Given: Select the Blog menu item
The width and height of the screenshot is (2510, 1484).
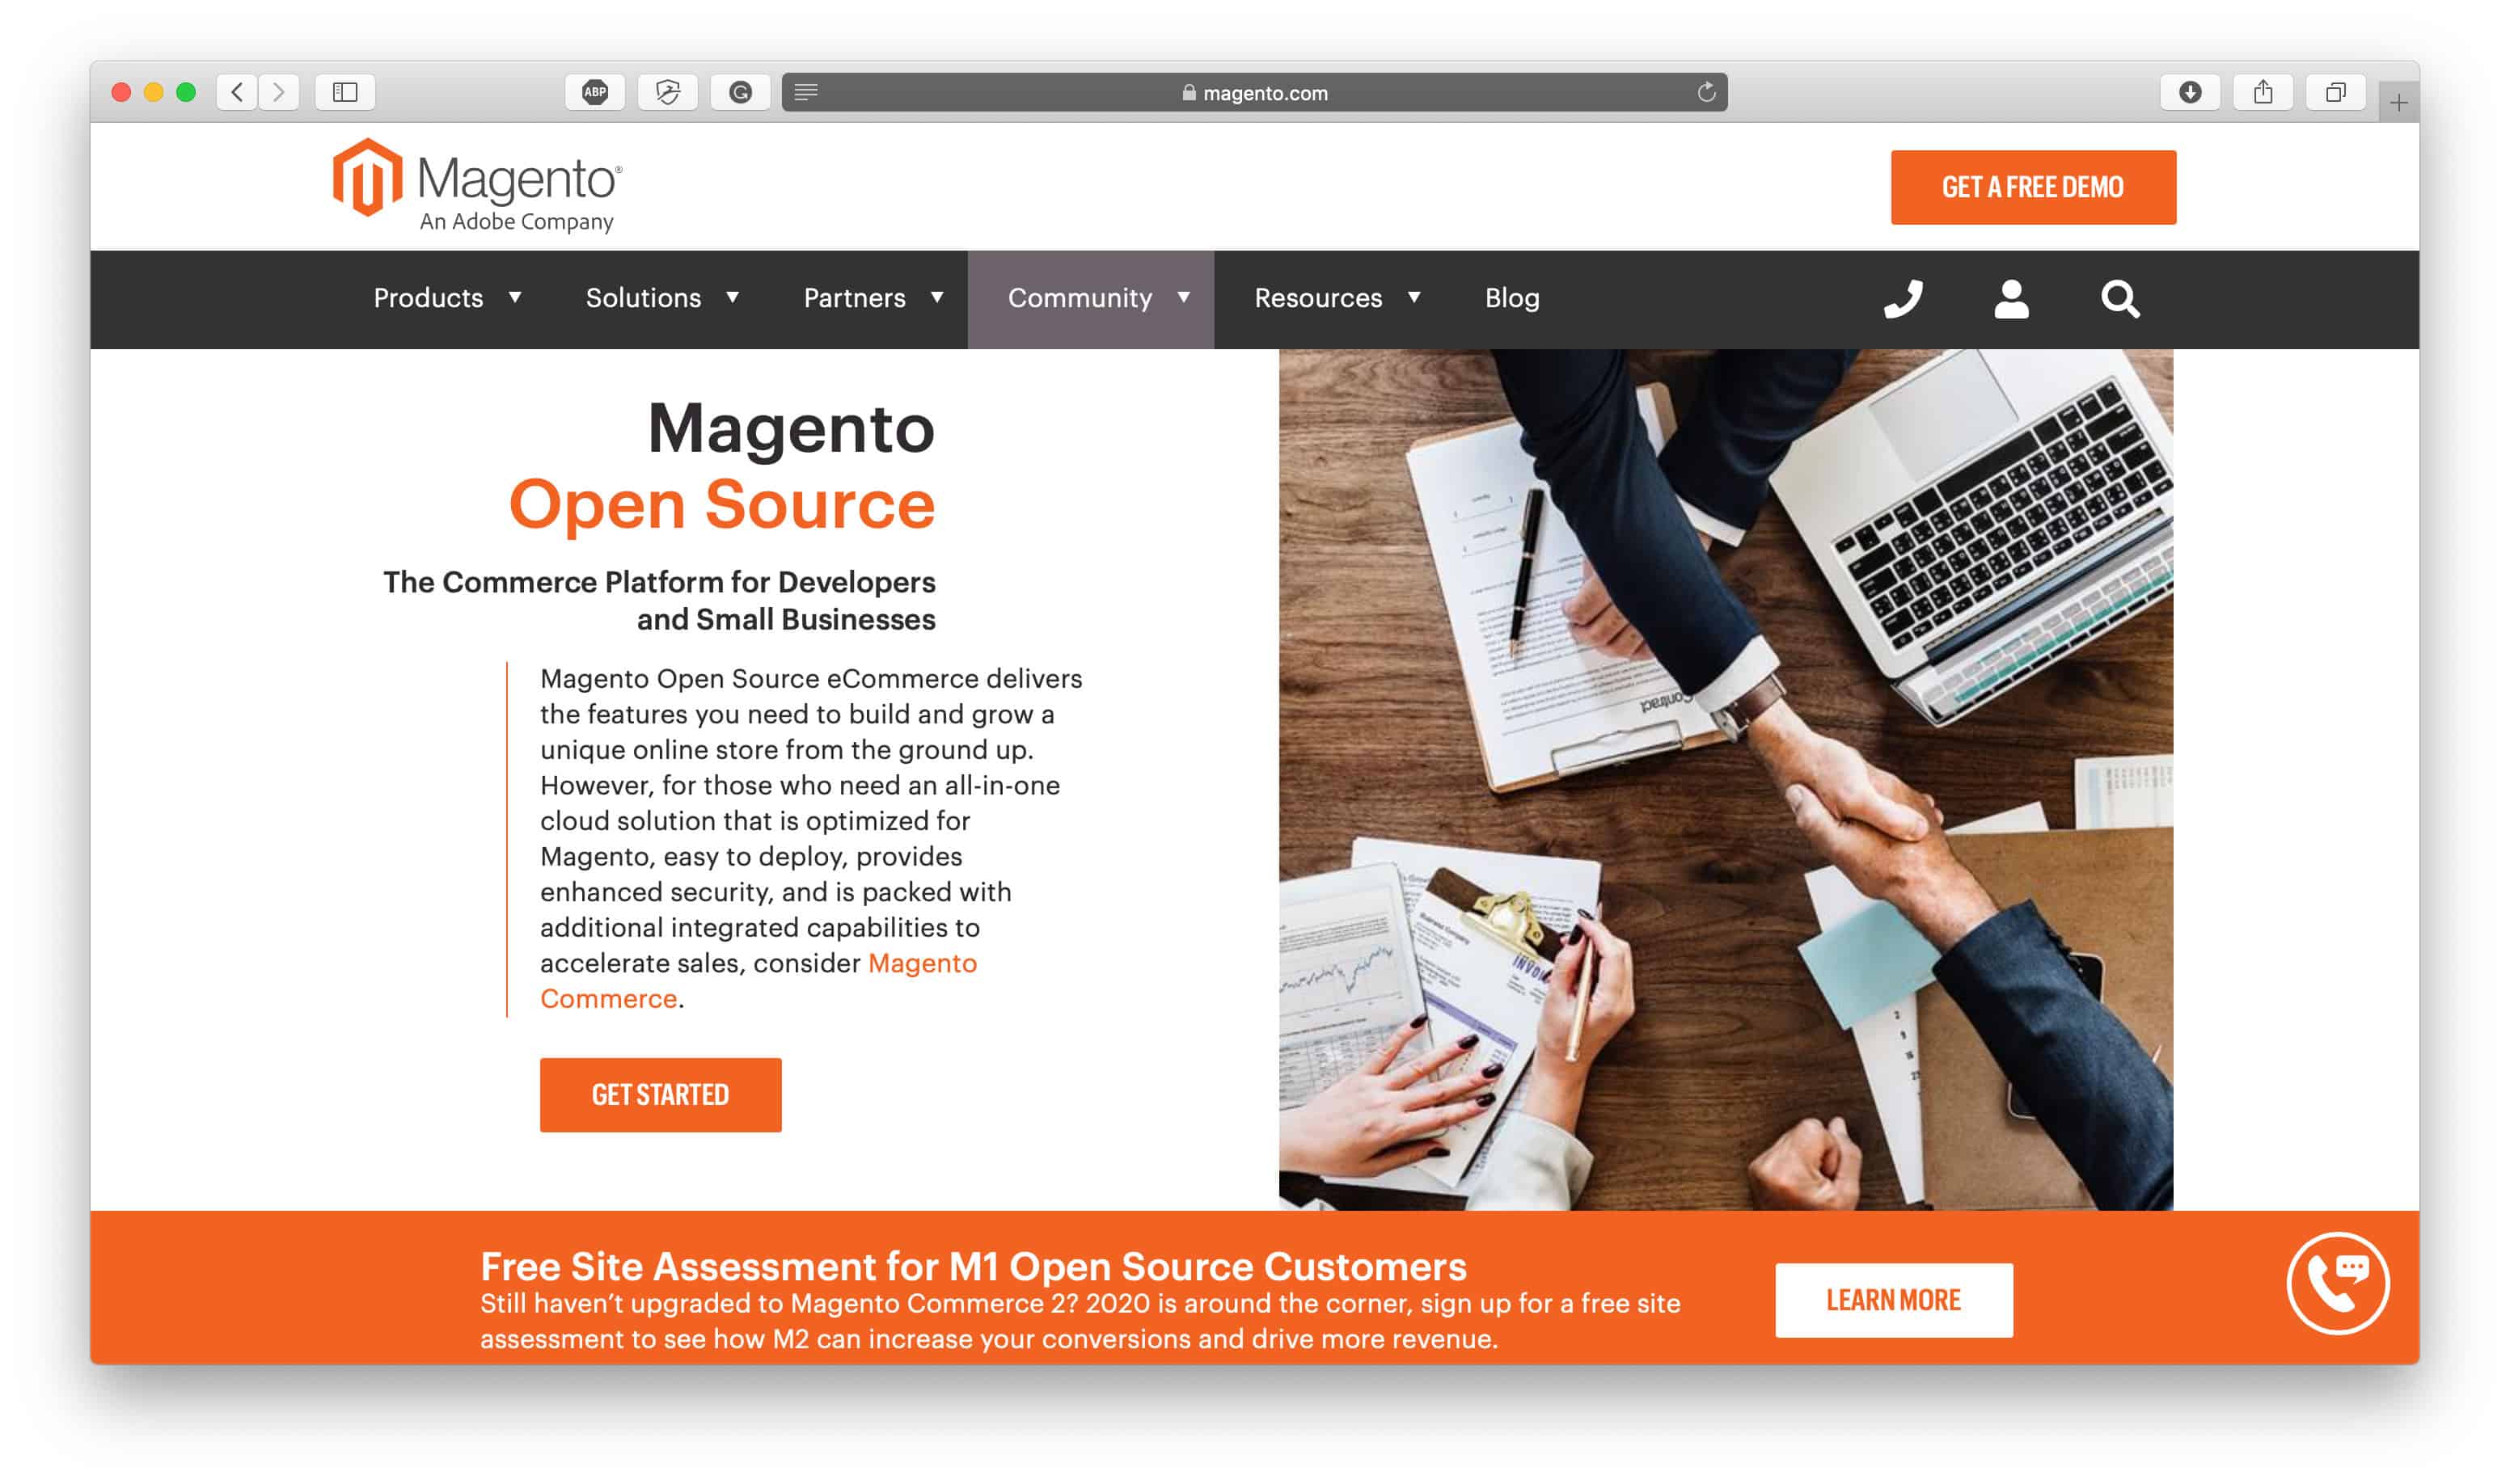Looking at the screenshot, I should [1513, 297].
